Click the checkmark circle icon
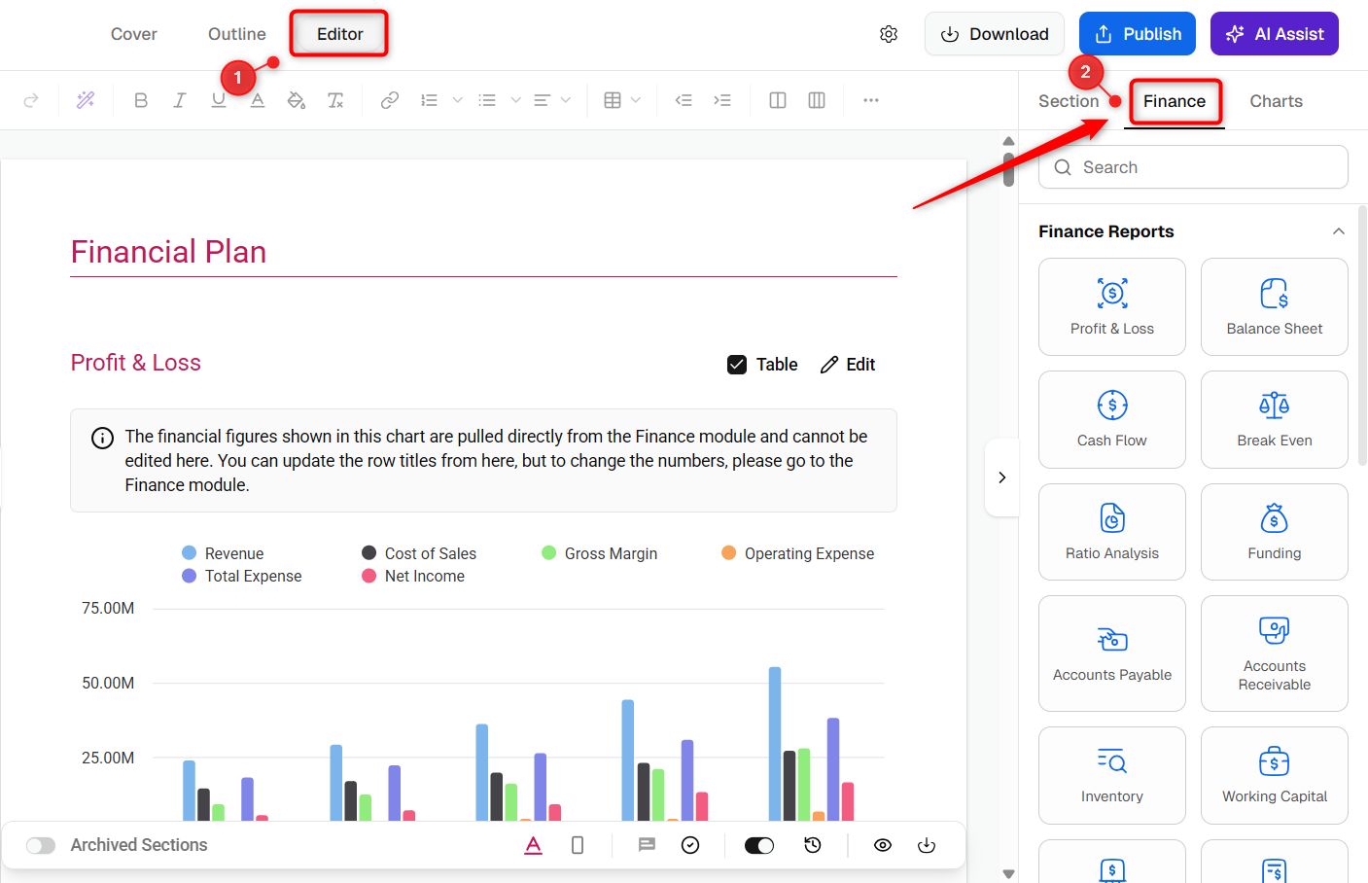This screenshot has width=1368, height=883. pos(690,845)
